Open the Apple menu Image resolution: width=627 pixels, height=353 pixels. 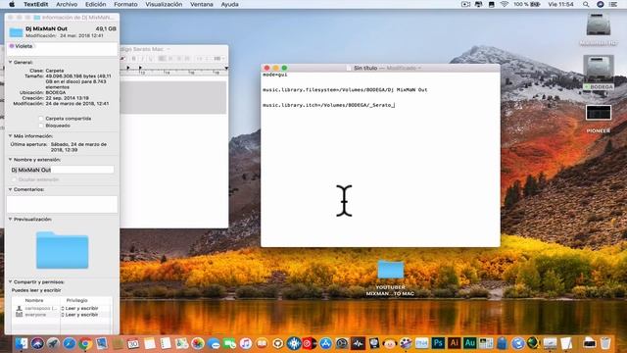(12, 4)
